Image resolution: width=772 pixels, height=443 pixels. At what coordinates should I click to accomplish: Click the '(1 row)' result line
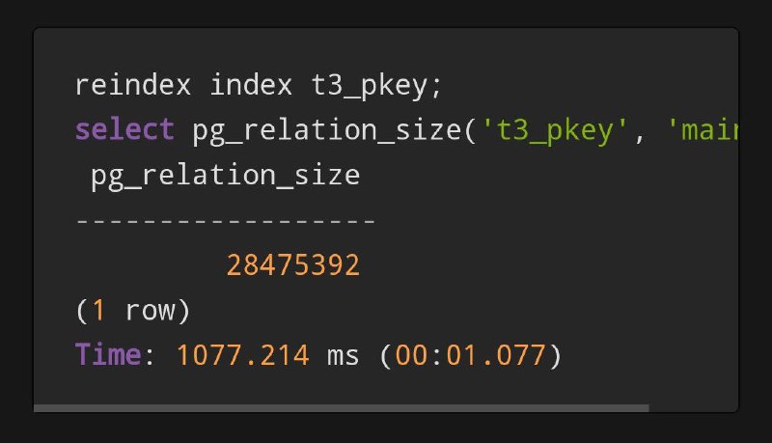tap(133, 311)
